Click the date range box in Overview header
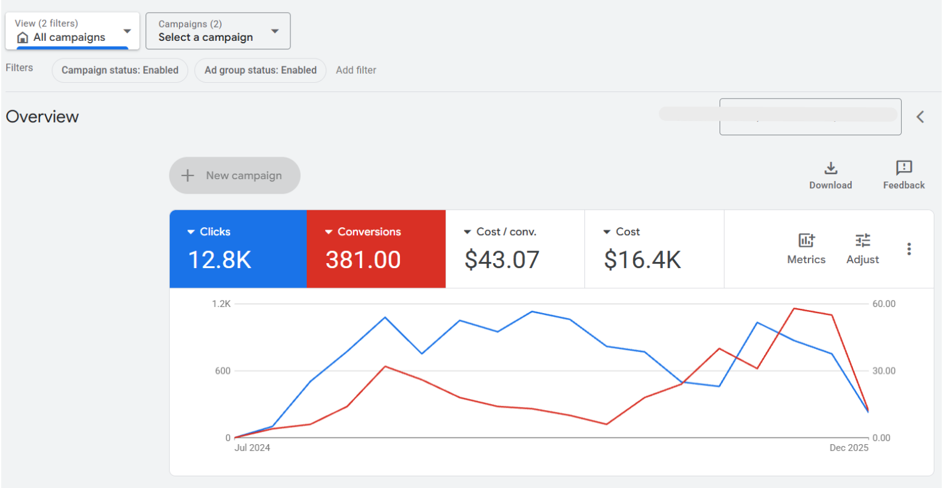The image size is (943, 488). pyautogui.click(x=810, y=116)
